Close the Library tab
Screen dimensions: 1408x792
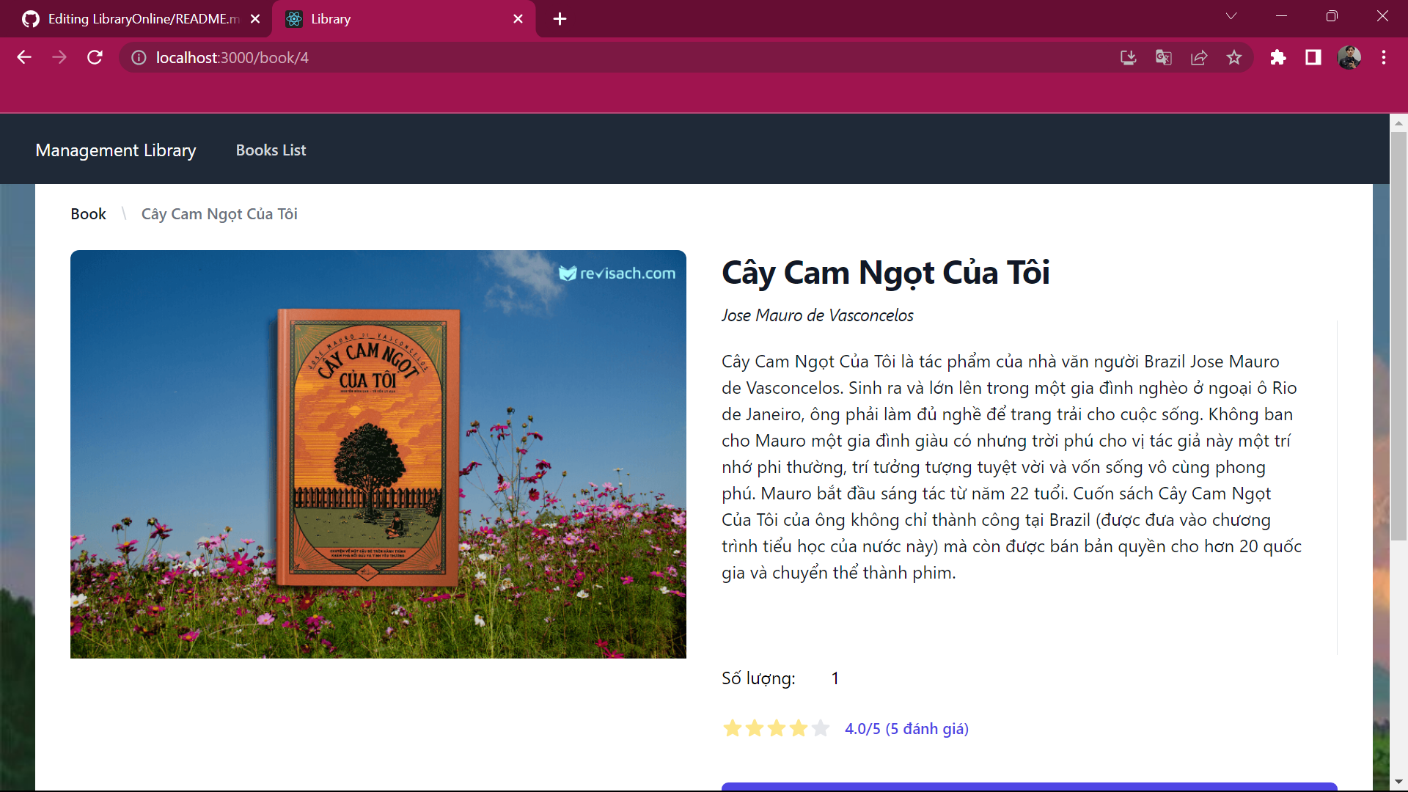tap(518, 19)
